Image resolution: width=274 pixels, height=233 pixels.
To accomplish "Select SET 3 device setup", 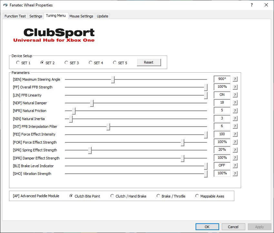I will point(72,63).
